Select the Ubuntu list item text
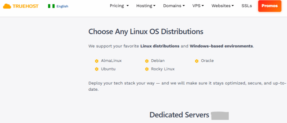The height and width of the screenshot is (123, 287). [x=108, y=69]
